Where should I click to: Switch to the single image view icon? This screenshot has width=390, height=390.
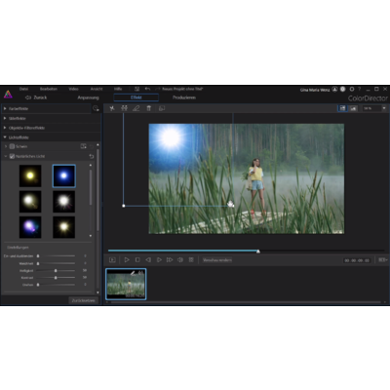click(x=353, y=108)
